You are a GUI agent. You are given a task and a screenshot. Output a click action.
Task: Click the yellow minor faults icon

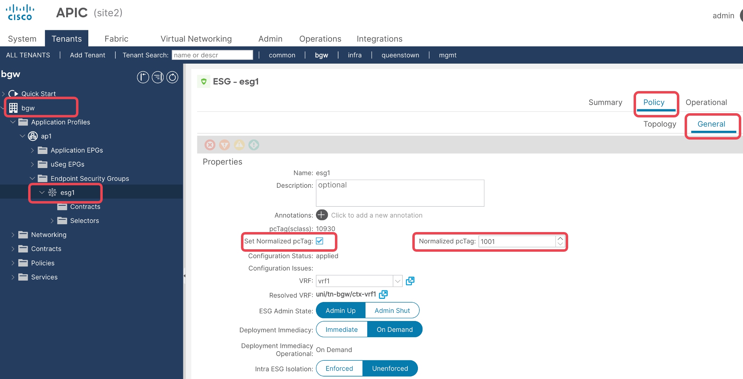(x=239, y=145)
